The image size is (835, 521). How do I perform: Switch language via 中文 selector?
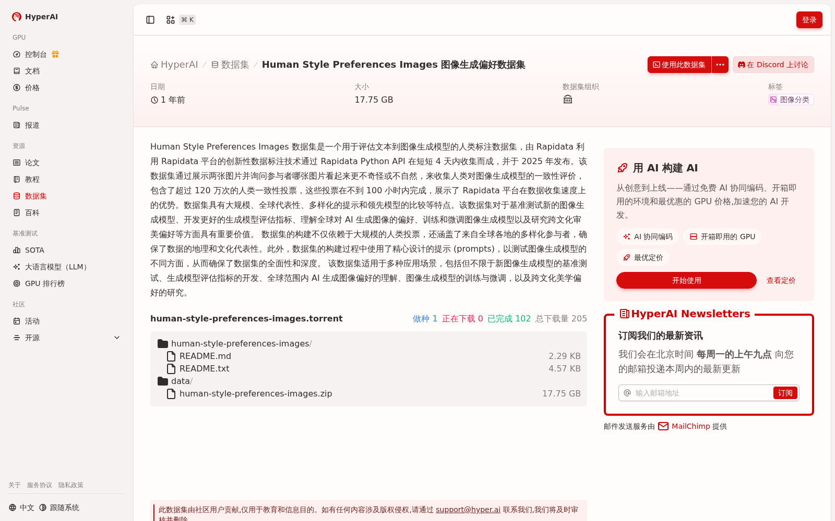click(21, 507)
